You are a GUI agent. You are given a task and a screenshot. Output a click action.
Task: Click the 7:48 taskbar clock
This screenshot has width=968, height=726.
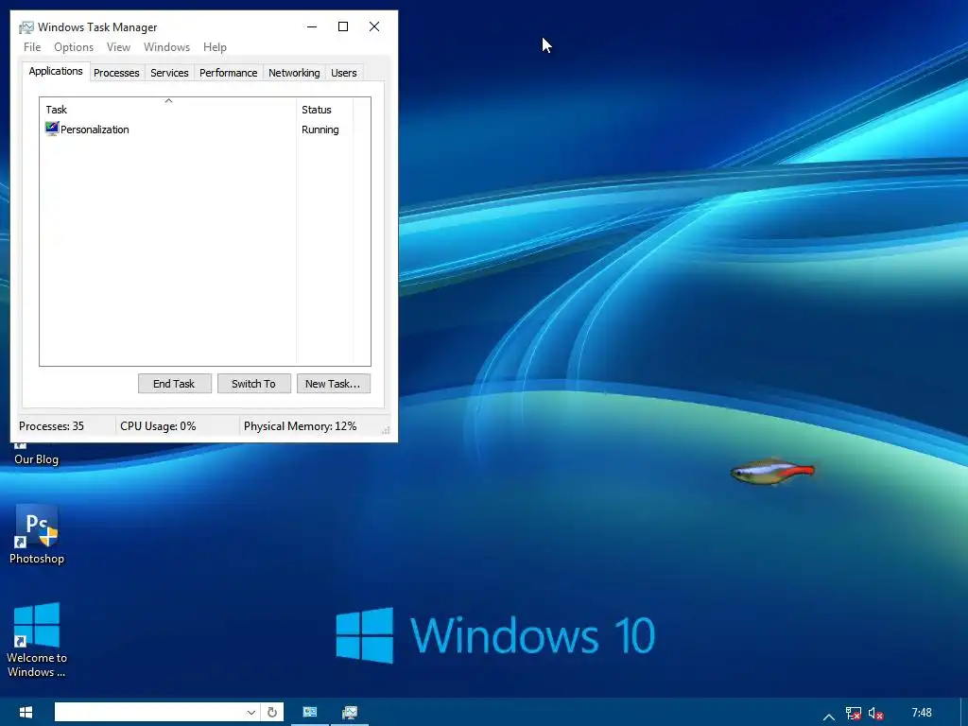[922, 713]
